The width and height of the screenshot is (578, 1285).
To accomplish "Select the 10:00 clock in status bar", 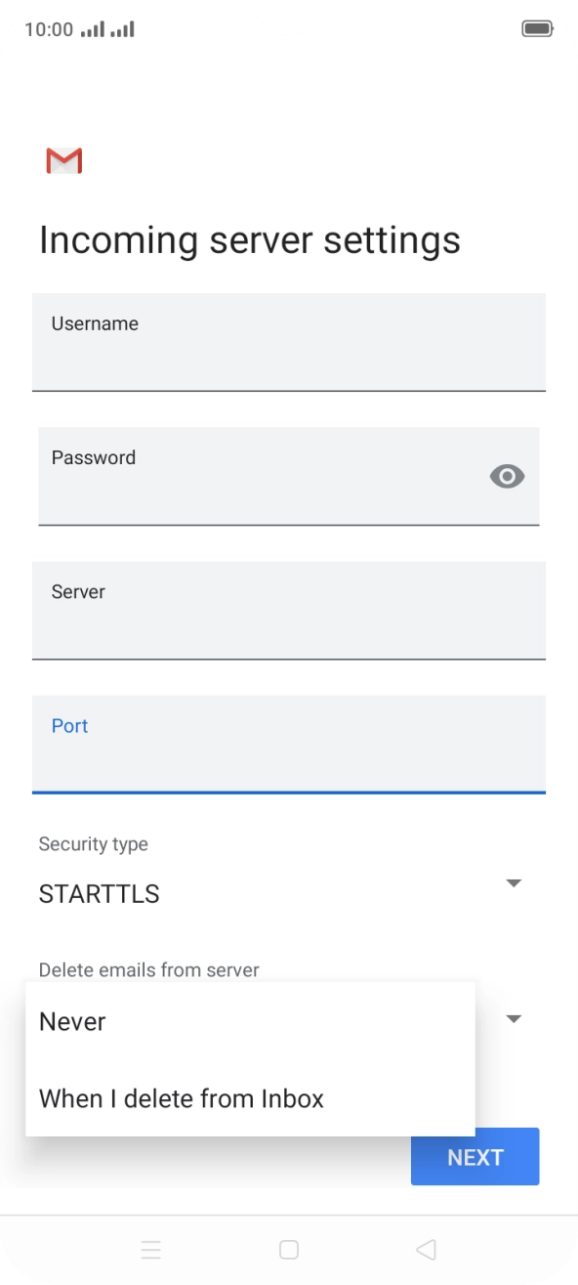I will tap(46, 28).
